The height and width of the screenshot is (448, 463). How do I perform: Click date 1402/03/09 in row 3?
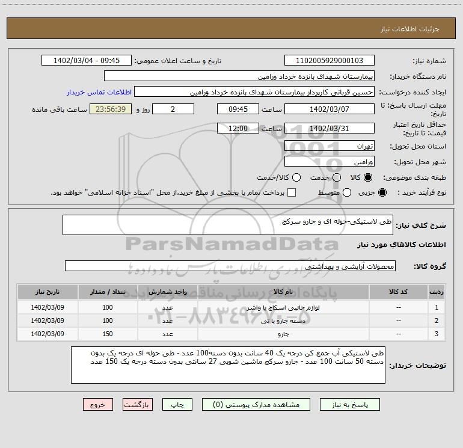[48, 334]
